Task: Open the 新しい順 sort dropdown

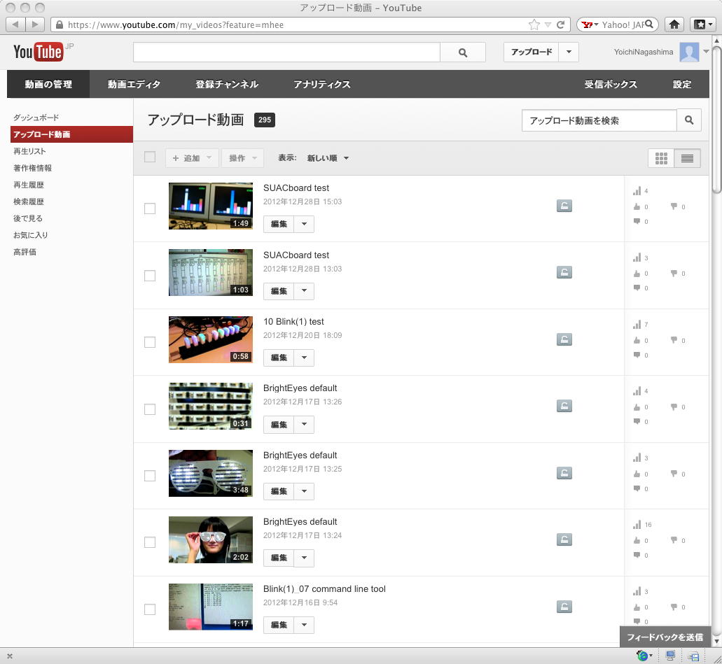Action: click(x=328, y=158)
